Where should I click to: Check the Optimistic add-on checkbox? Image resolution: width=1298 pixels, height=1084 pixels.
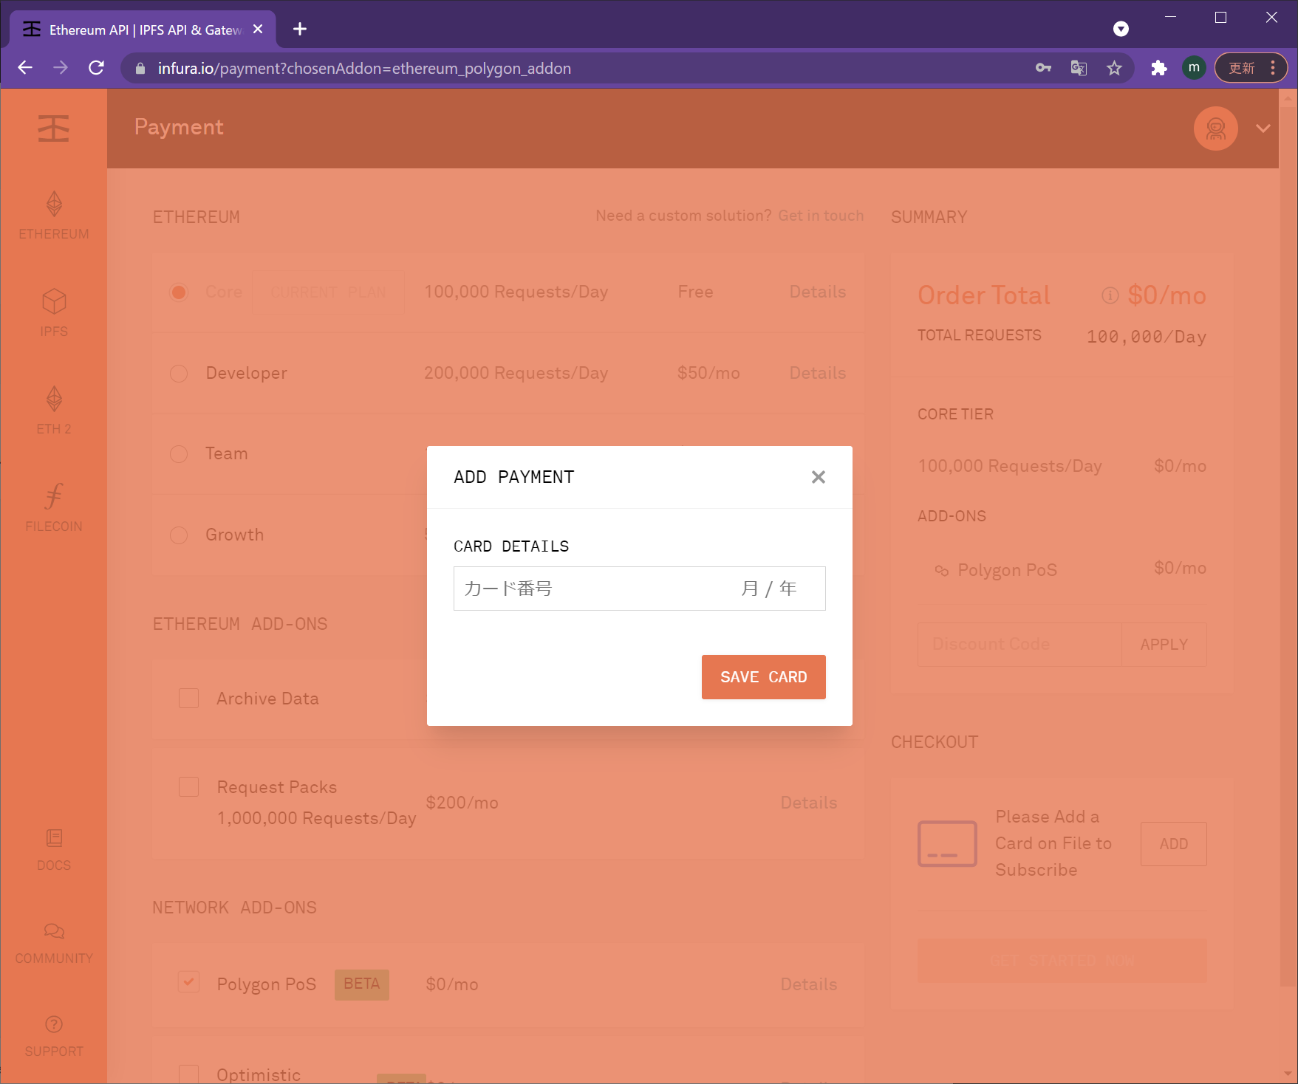click(x=189, y=1074)
